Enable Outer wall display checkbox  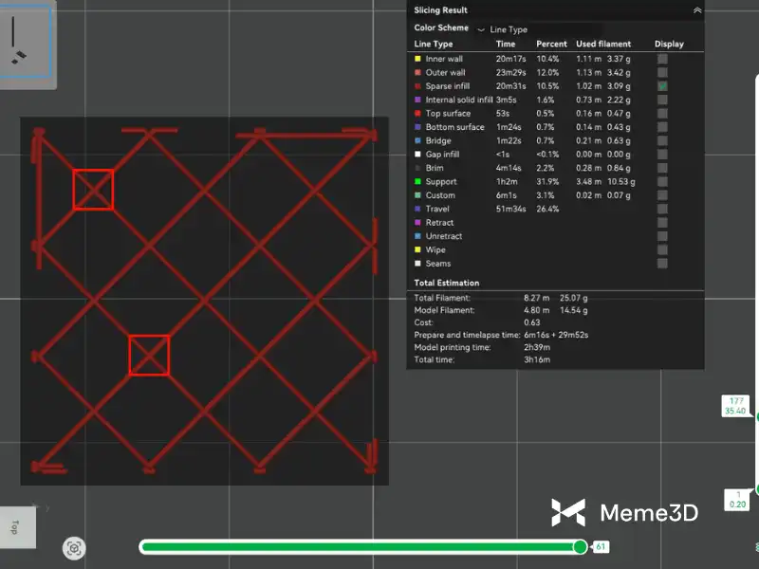tap(662, 72)
